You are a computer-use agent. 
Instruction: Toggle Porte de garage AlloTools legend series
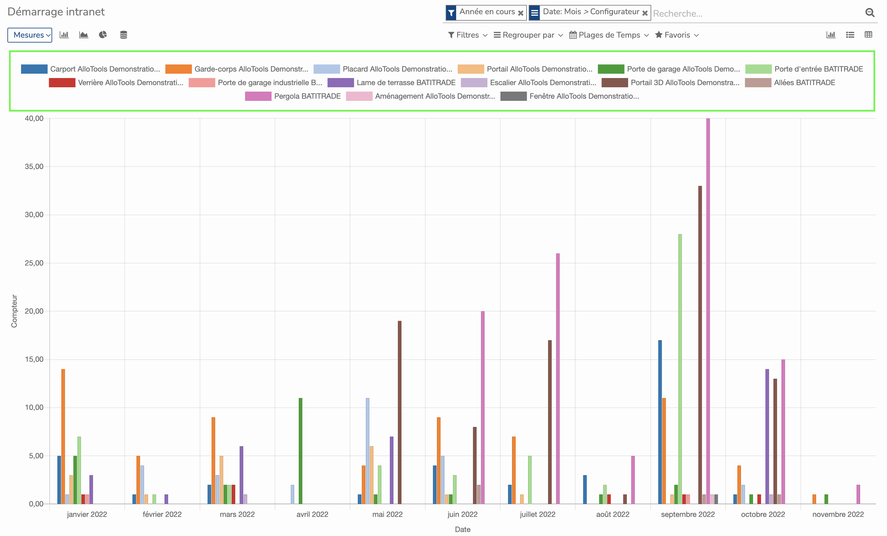[669, 69]
